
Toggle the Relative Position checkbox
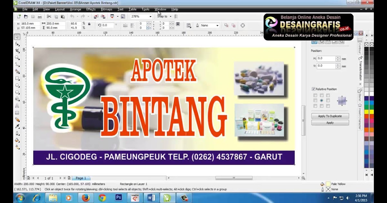[313, 89]
